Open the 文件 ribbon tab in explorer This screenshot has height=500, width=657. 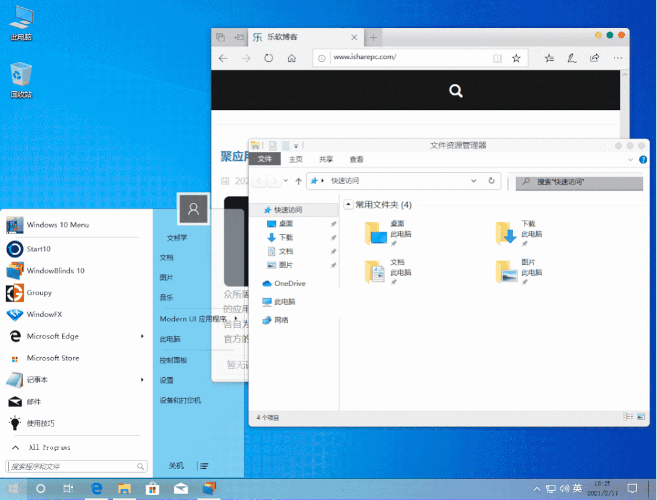pyautogui.click(x=265, y=159)
